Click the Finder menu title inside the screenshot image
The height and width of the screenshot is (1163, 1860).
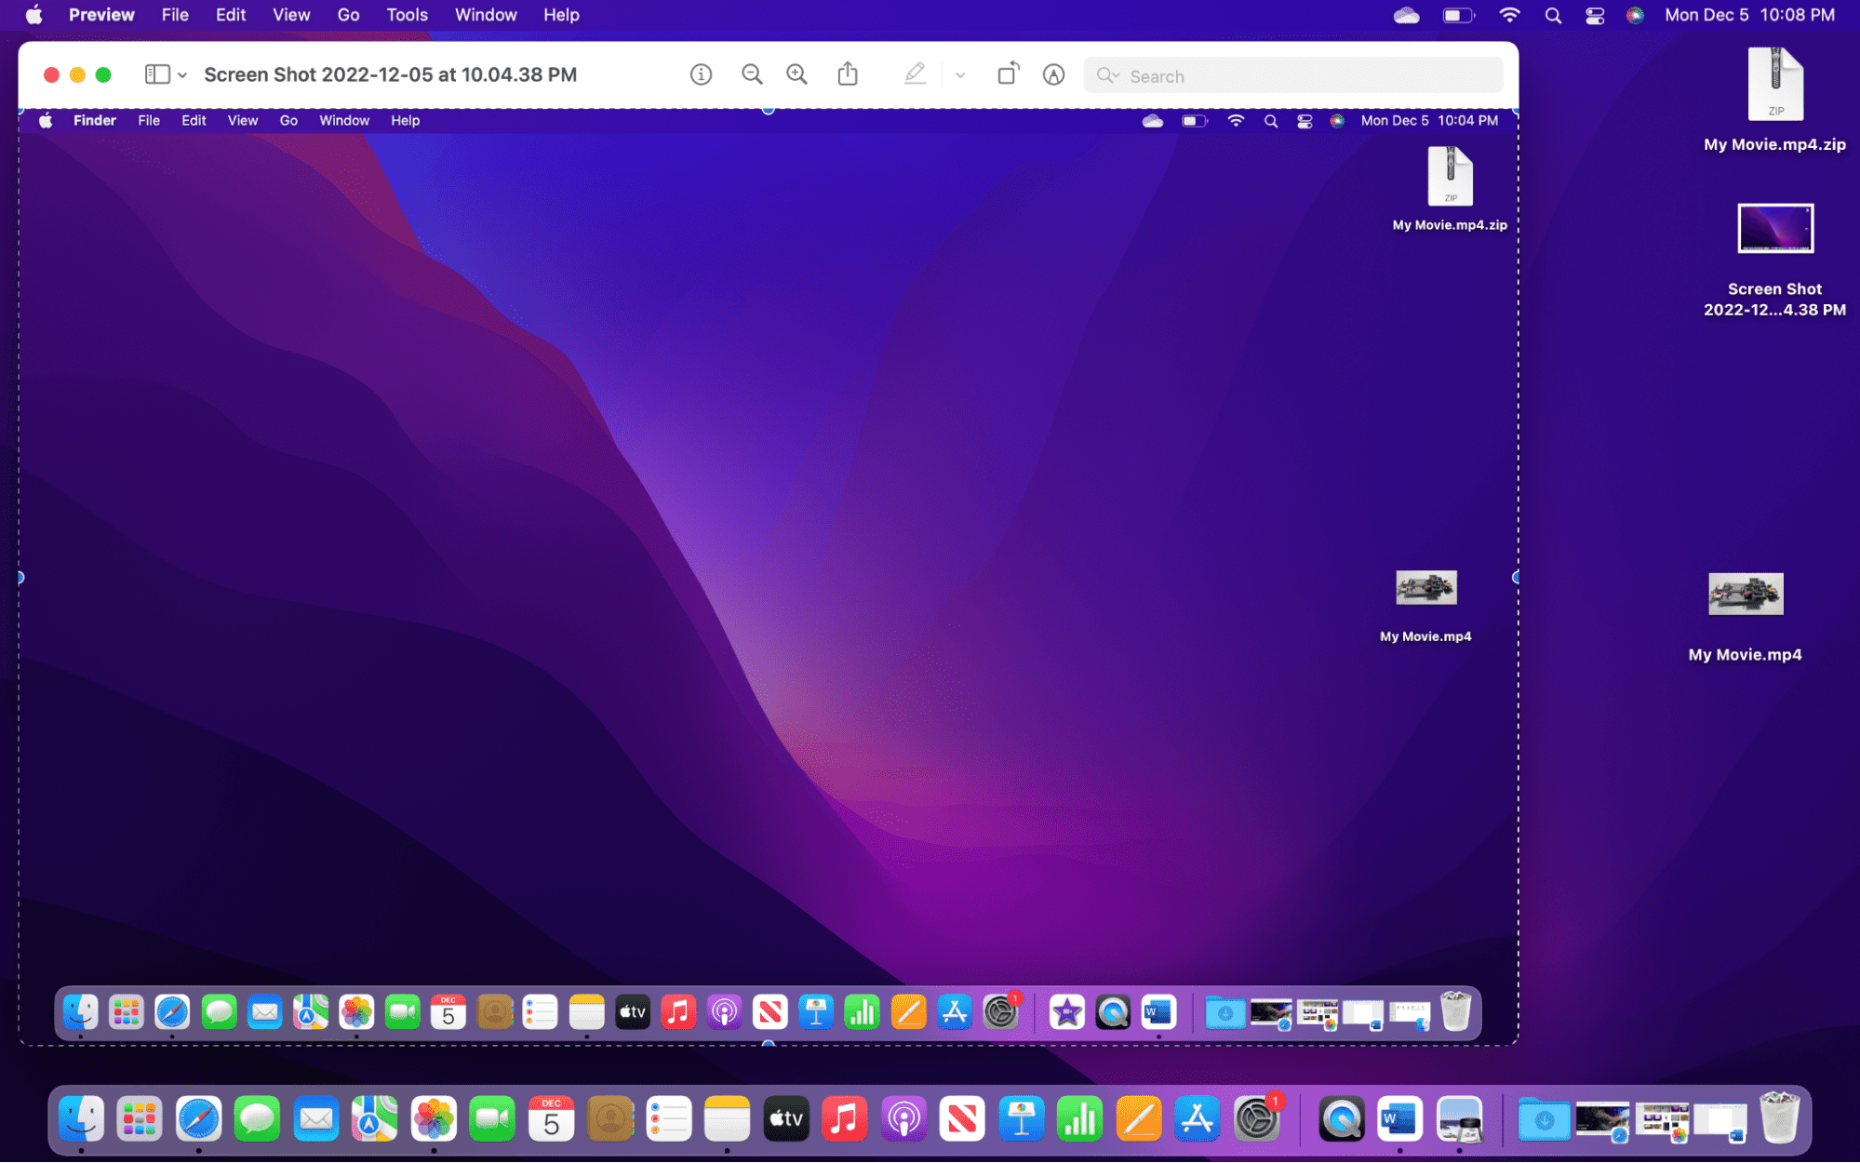point(95,121)
